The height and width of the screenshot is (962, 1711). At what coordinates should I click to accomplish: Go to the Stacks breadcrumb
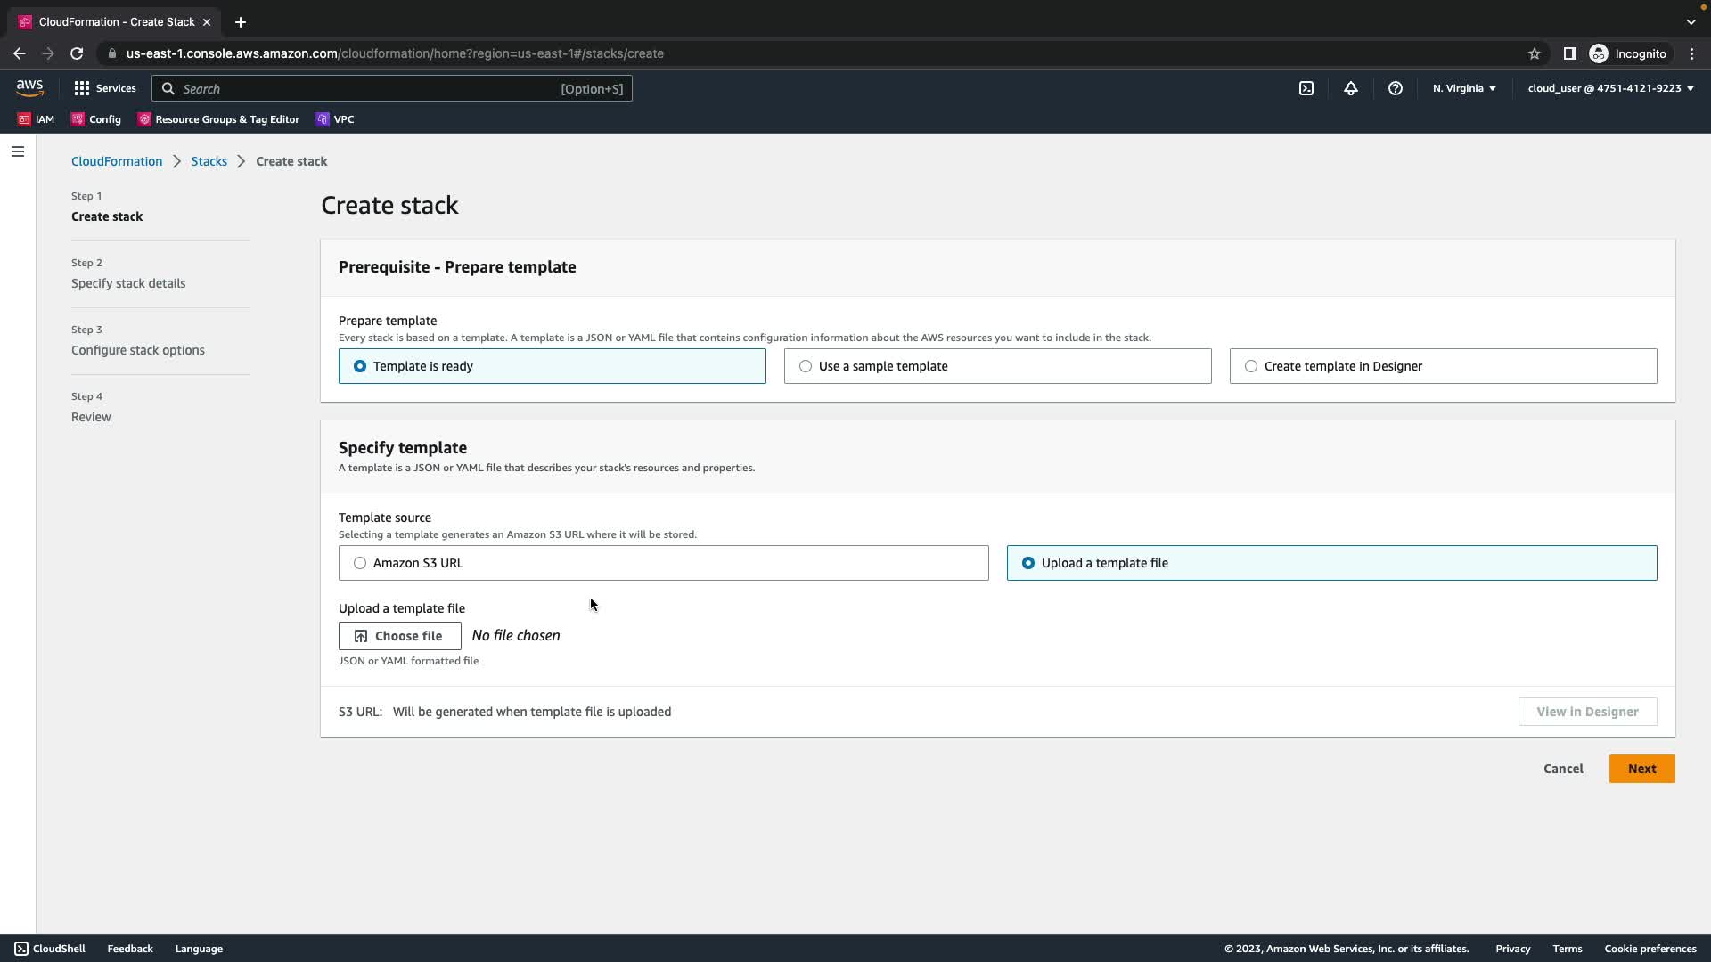(209, 161)
